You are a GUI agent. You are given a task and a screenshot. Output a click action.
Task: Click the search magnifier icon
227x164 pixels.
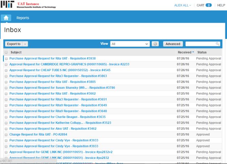click(217, 44)
